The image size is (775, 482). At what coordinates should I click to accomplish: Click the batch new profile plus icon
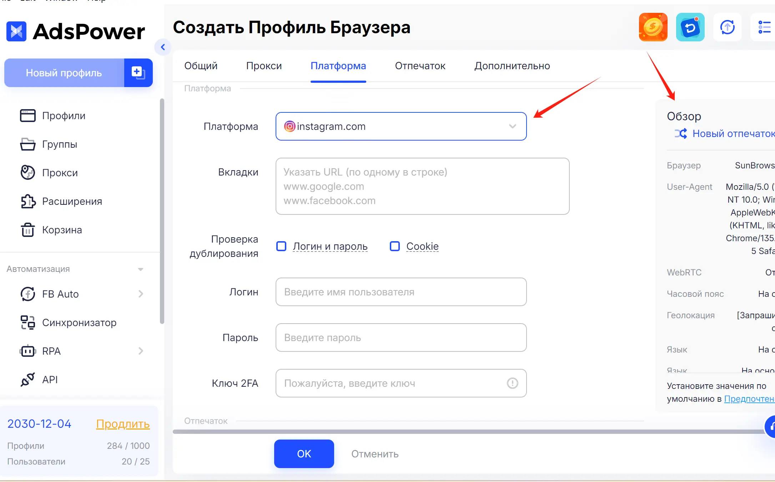click(x=139, y=73)
